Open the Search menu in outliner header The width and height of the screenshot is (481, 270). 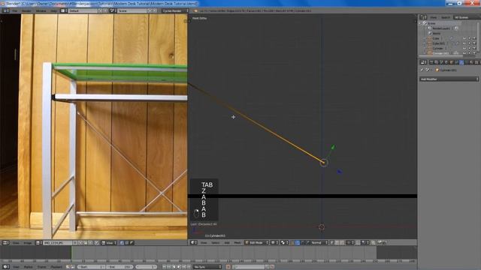tap(445, 17)
